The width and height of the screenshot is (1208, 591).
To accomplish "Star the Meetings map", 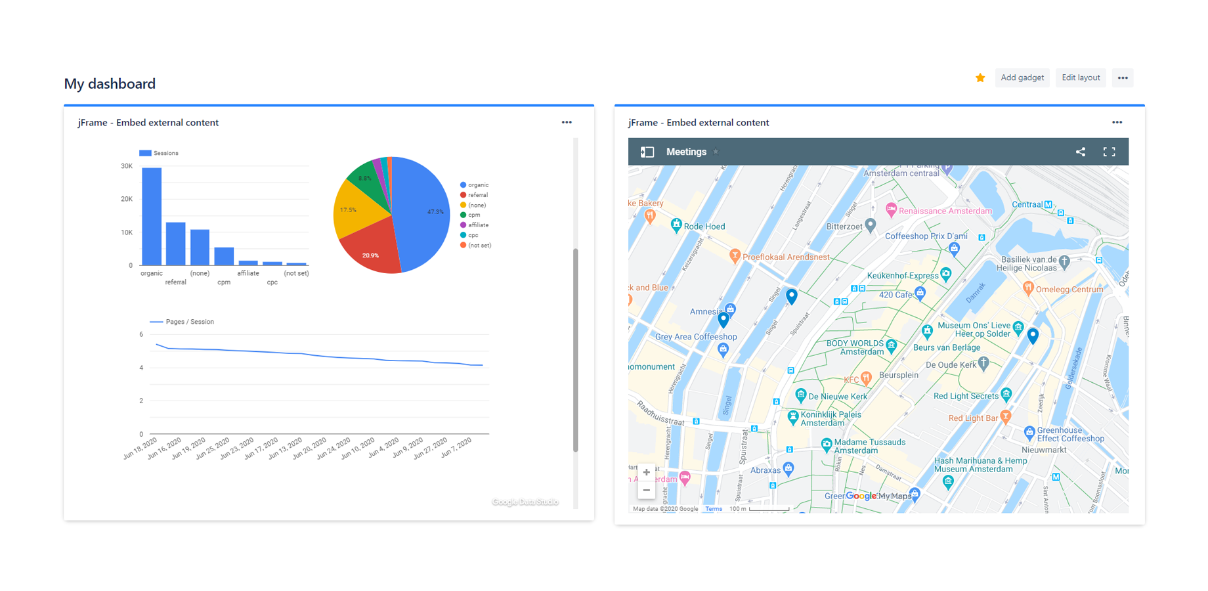I will (x=716, y=152).
